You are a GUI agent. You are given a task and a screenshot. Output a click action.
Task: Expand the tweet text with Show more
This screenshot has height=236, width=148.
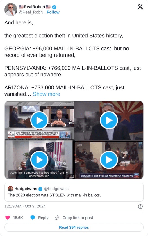pos(47,94)
